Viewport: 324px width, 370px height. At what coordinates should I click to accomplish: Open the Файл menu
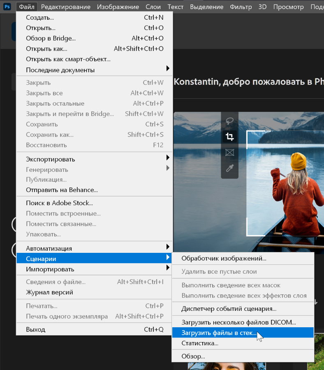coord(27,7)
